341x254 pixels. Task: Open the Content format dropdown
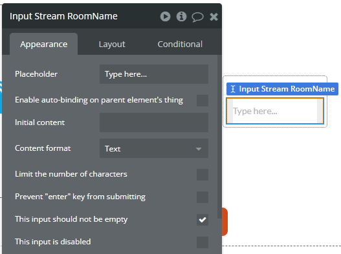click(x=154, y=148)
